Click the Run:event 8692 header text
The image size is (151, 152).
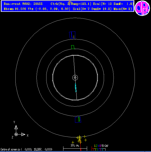pos(23,4)
